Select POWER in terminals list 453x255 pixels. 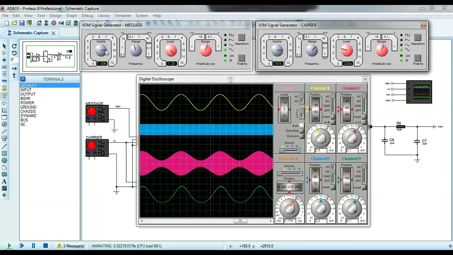pyautogui.click(x=27, y=103)
